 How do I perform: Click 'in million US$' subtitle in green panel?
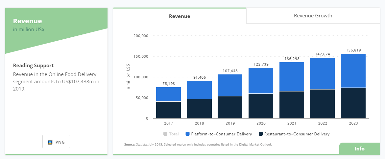point(29,30)
